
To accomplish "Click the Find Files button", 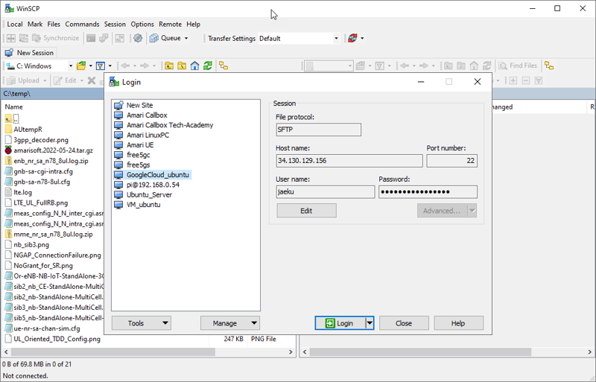I will pos(518,66).
